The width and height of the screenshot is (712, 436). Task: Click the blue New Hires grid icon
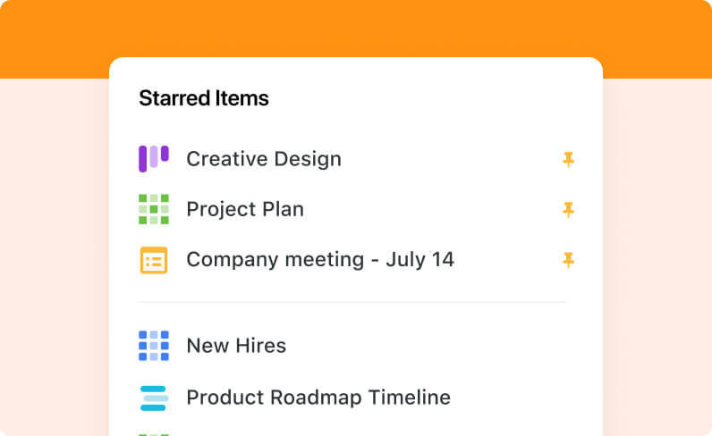[x=154, y=346]
